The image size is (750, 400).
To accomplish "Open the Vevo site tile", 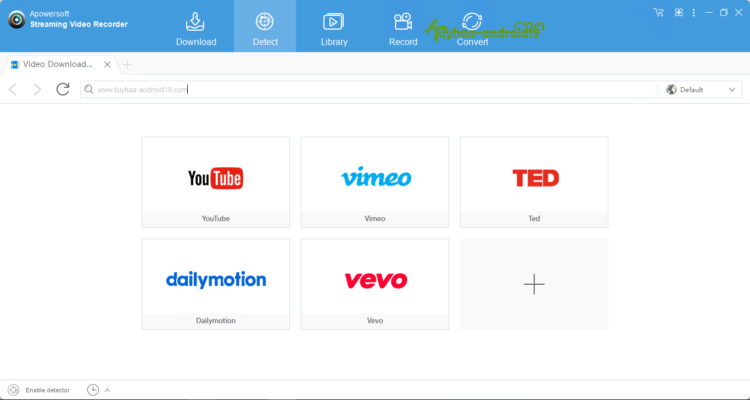I will click(x=375, y=284).
